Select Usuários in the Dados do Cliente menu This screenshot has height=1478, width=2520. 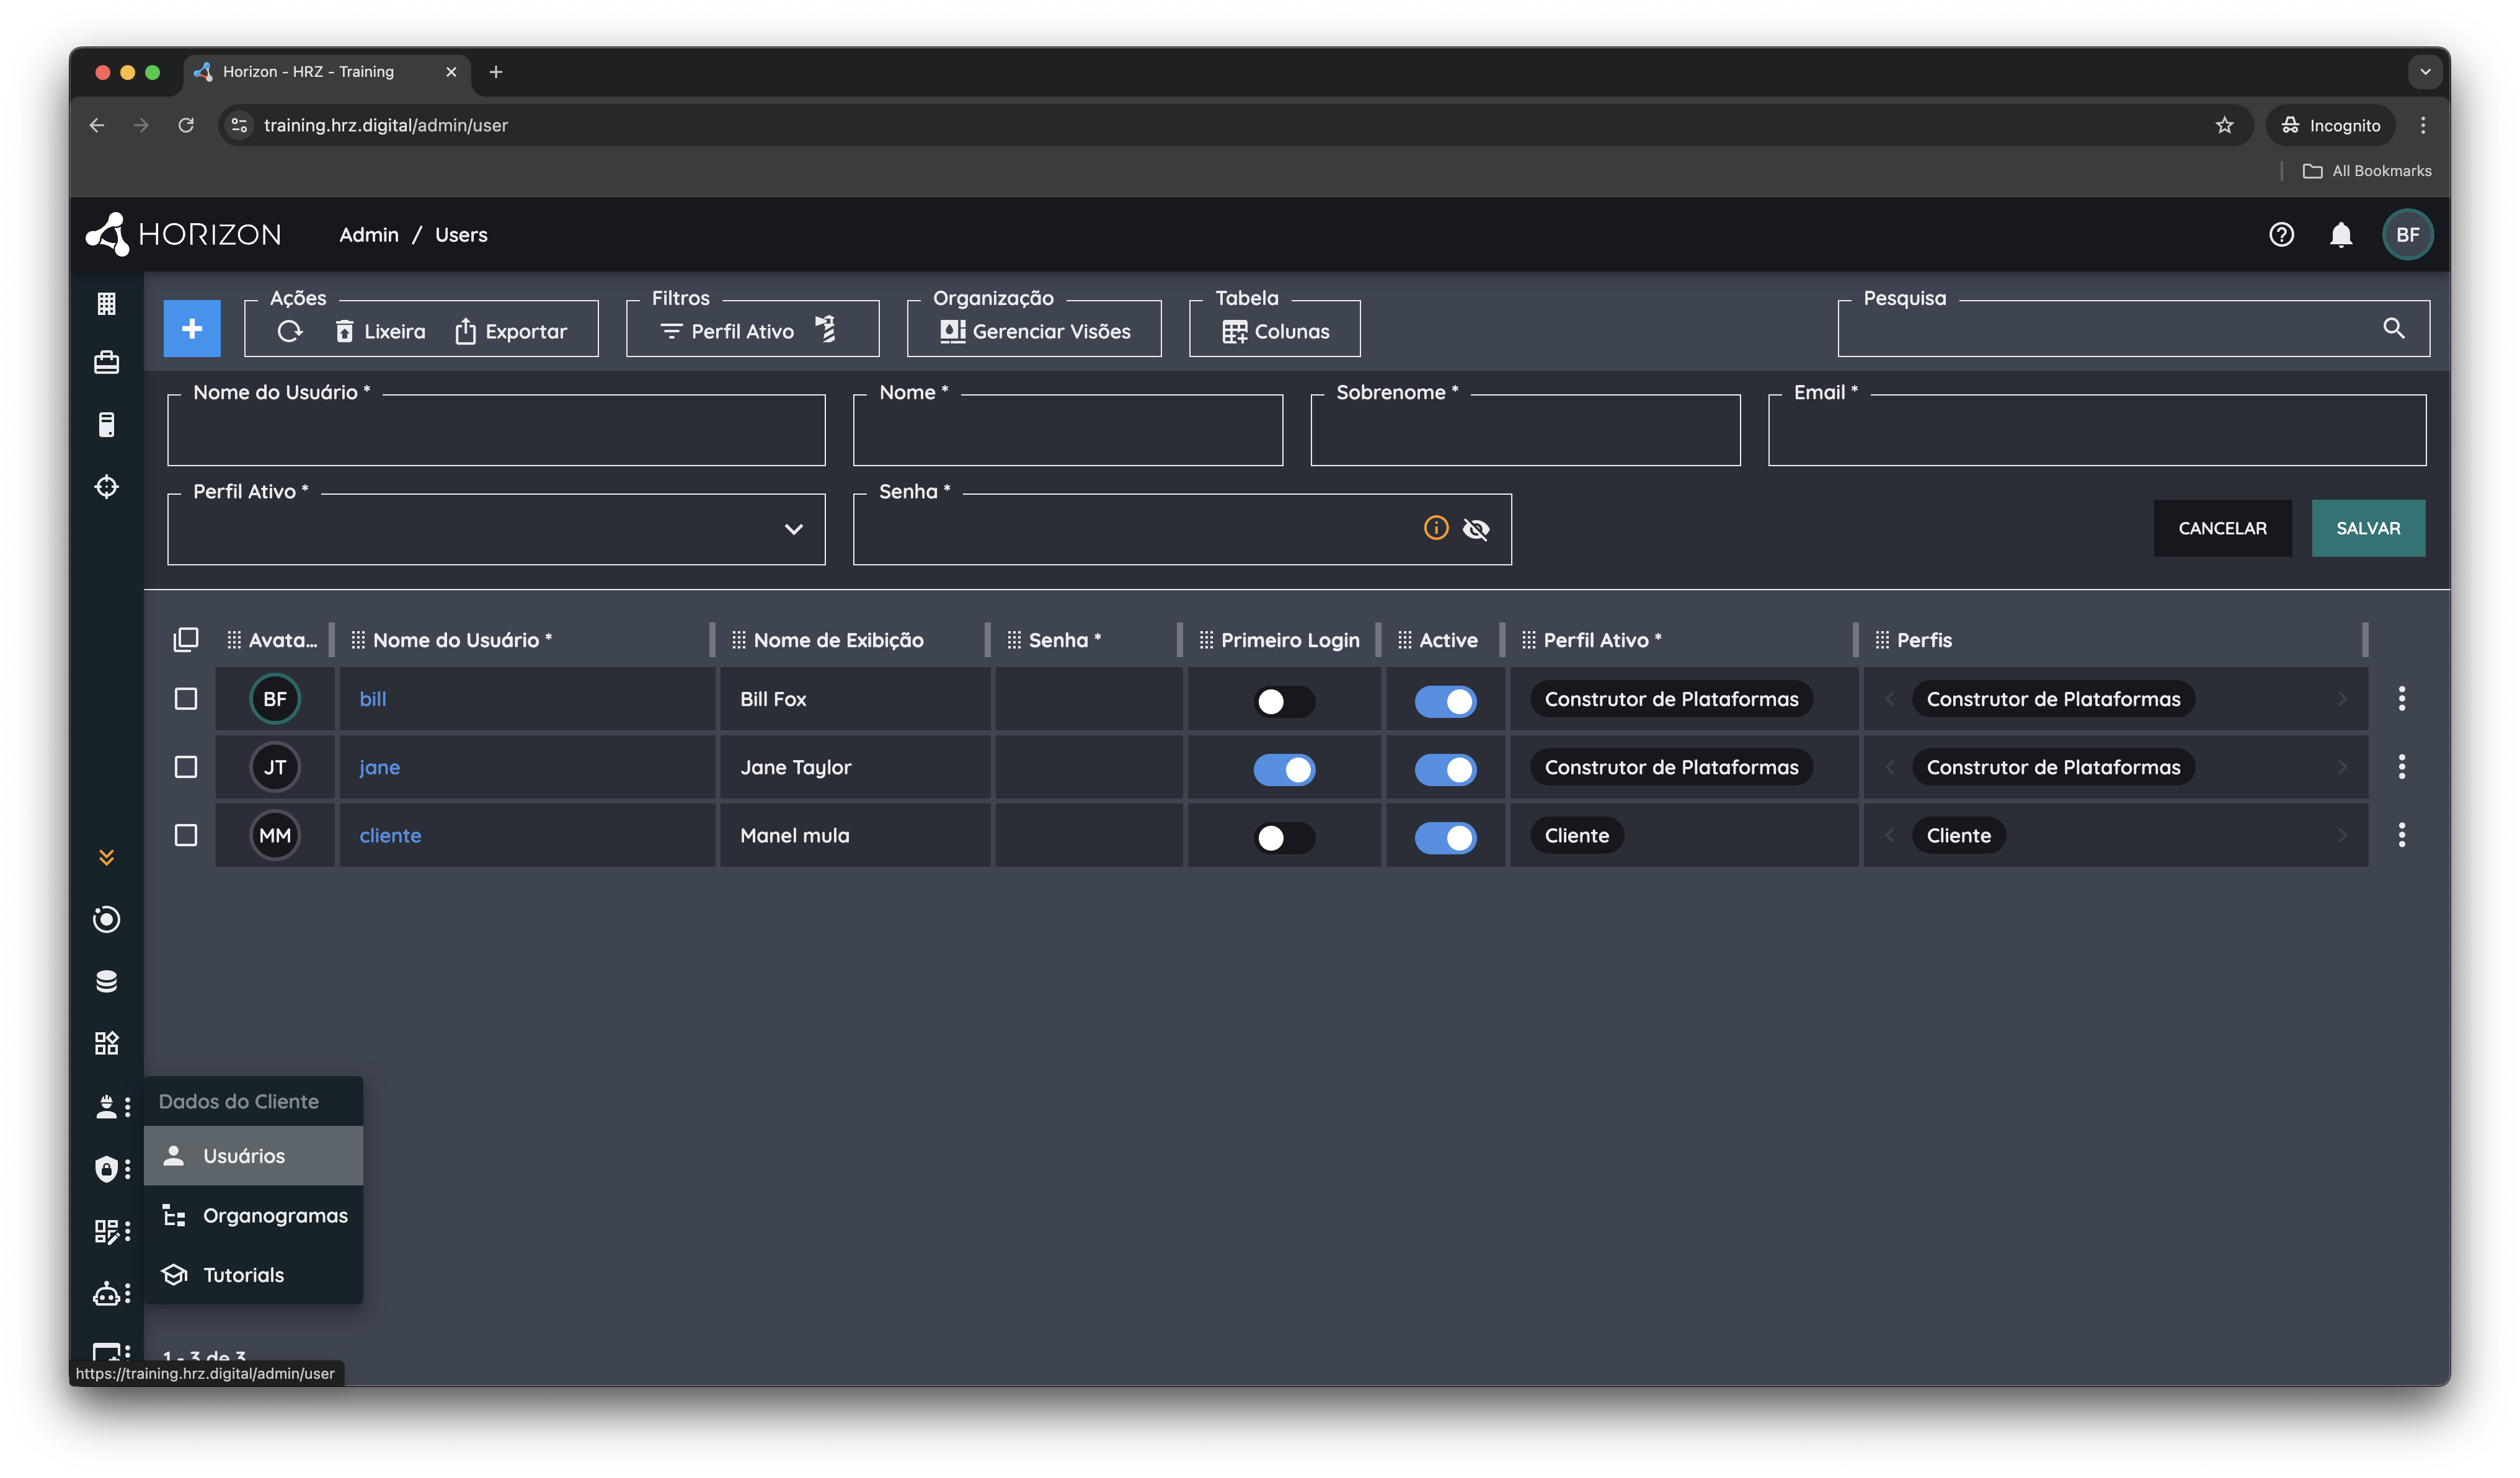coord(254,1156)
